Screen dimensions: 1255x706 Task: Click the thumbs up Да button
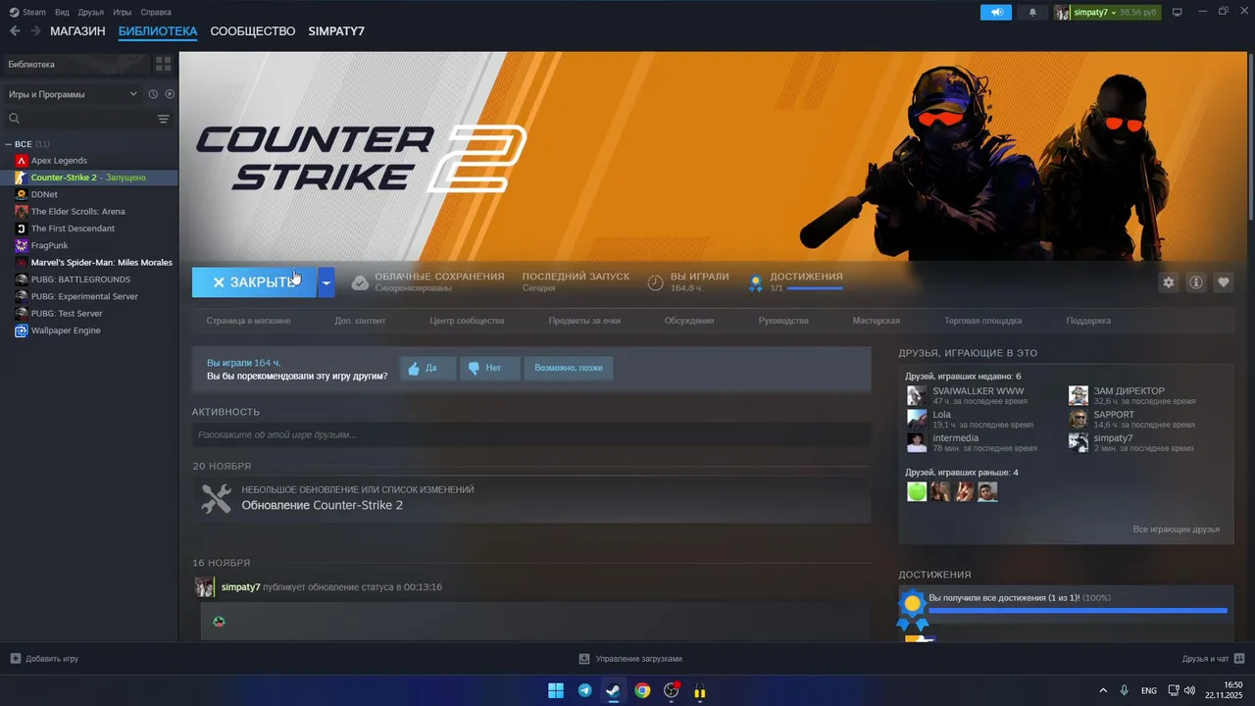[x=427, y=369]
